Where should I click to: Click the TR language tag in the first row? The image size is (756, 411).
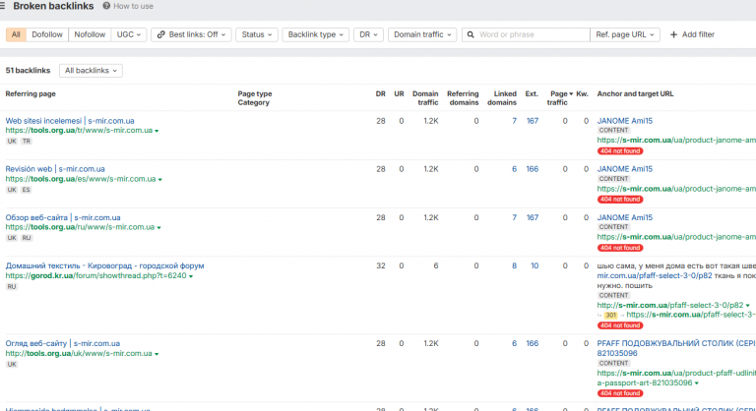coord(26,142)
